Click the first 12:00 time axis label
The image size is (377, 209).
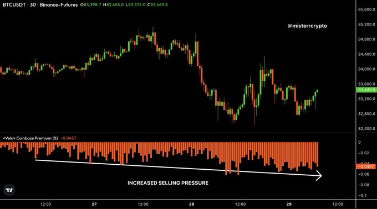[45, 204]
